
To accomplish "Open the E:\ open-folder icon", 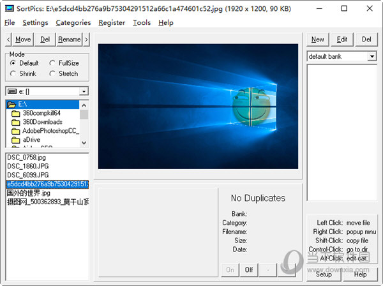I will pyautogui.click(x=11, y=105).
